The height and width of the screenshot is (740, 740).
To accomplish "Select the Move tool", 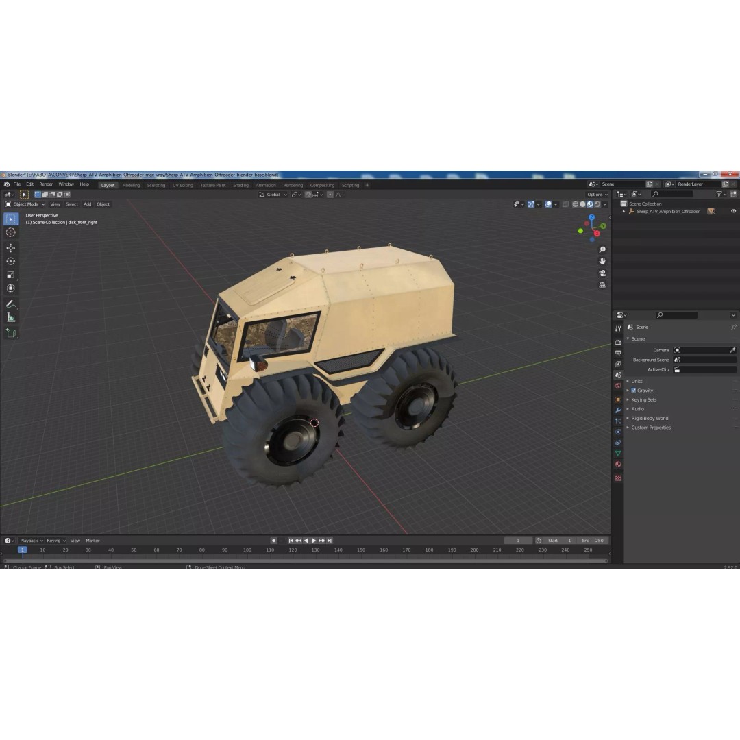I will coord(11,248).
